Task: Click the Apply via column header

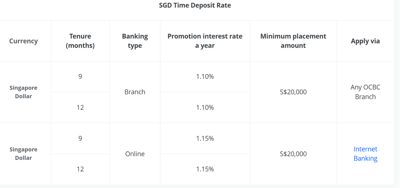Action: [x=365, y=41]
